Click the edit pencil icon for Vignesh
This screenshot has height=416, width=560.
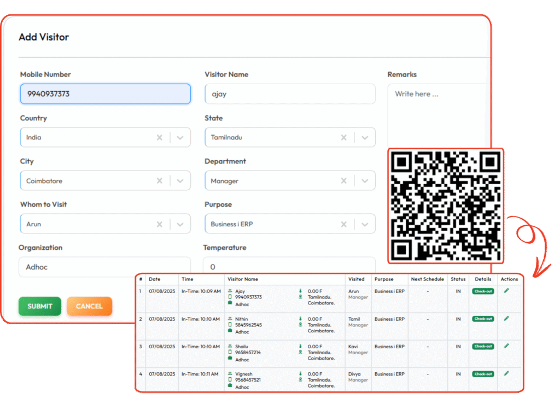click(x=506, y=373)
